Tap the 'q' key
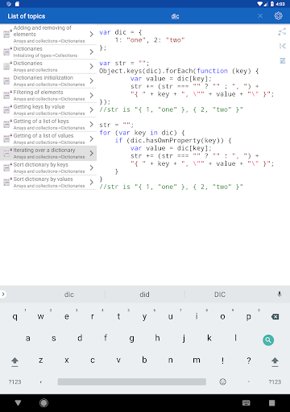Screen dimensions: 290x412 [x=14, y=317]
